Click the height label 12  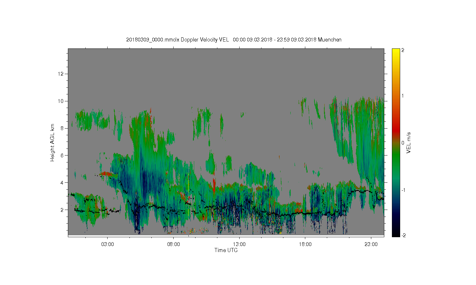pos(61,74)
